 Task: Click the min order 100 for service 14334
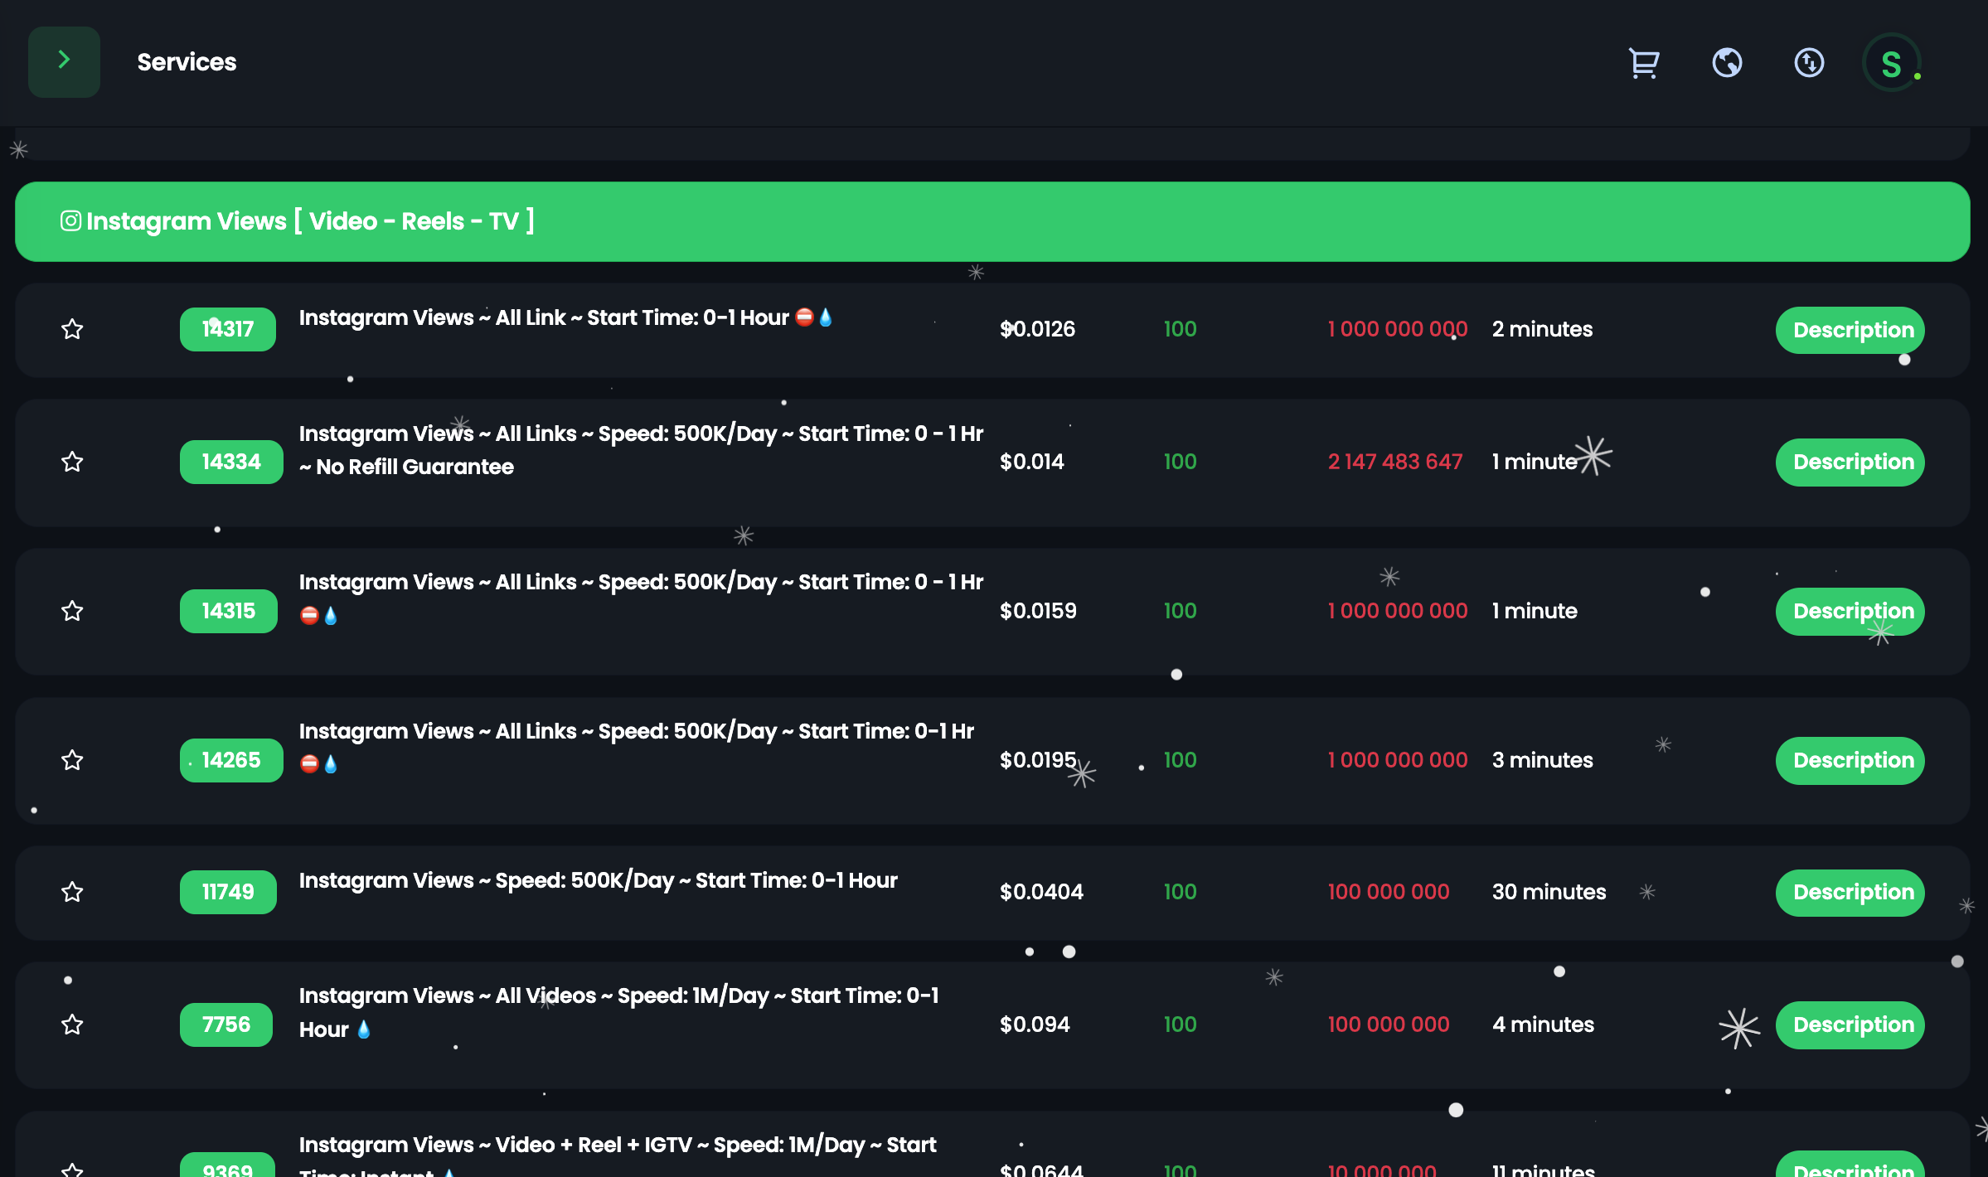click(x=1180, y=462)
